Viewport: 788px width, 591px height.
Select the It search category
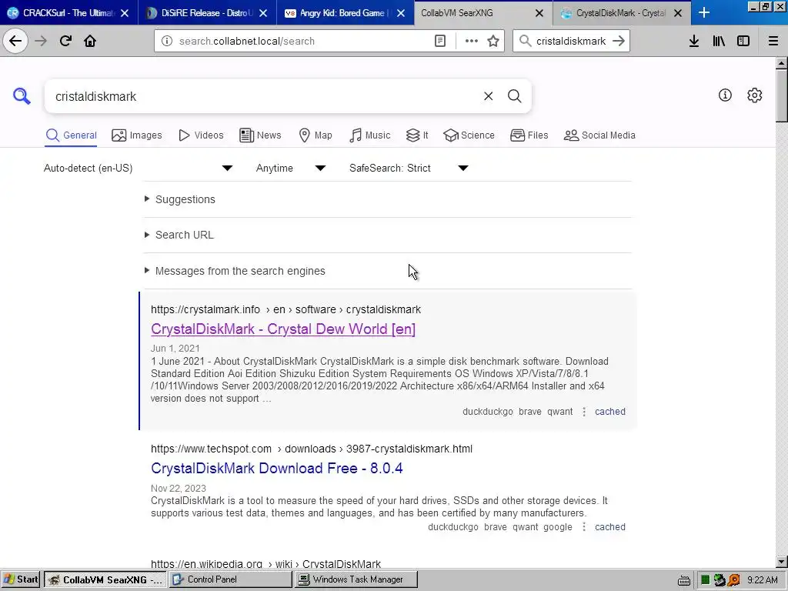click(417, 135)
